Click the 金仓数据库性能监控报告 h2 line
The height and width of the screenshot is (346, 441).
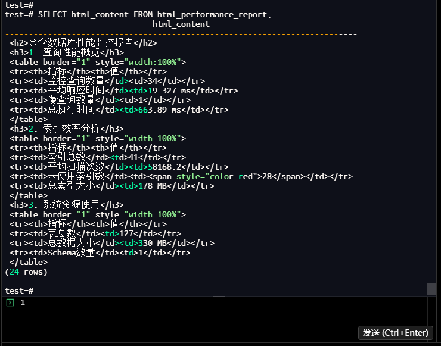pyautogui.click(x=83, y=43)
